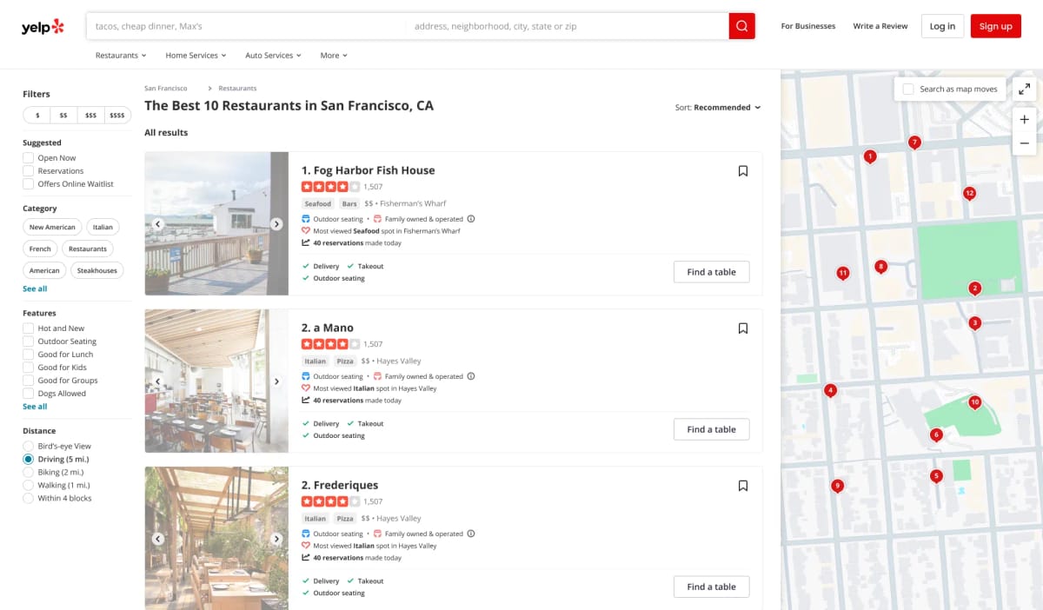
Task: Click map pin number 7
Action: (914, 143)
